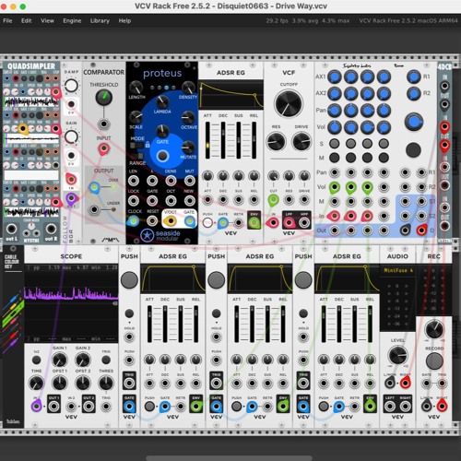This screenshot has height=461, width=461.
Task: Click the VCF CUTOFF knob
Action: coord(289,103)
